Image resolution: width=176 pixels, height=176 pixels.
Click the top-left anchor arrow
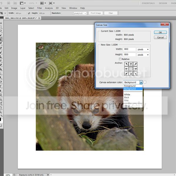(x=126, y=64)
